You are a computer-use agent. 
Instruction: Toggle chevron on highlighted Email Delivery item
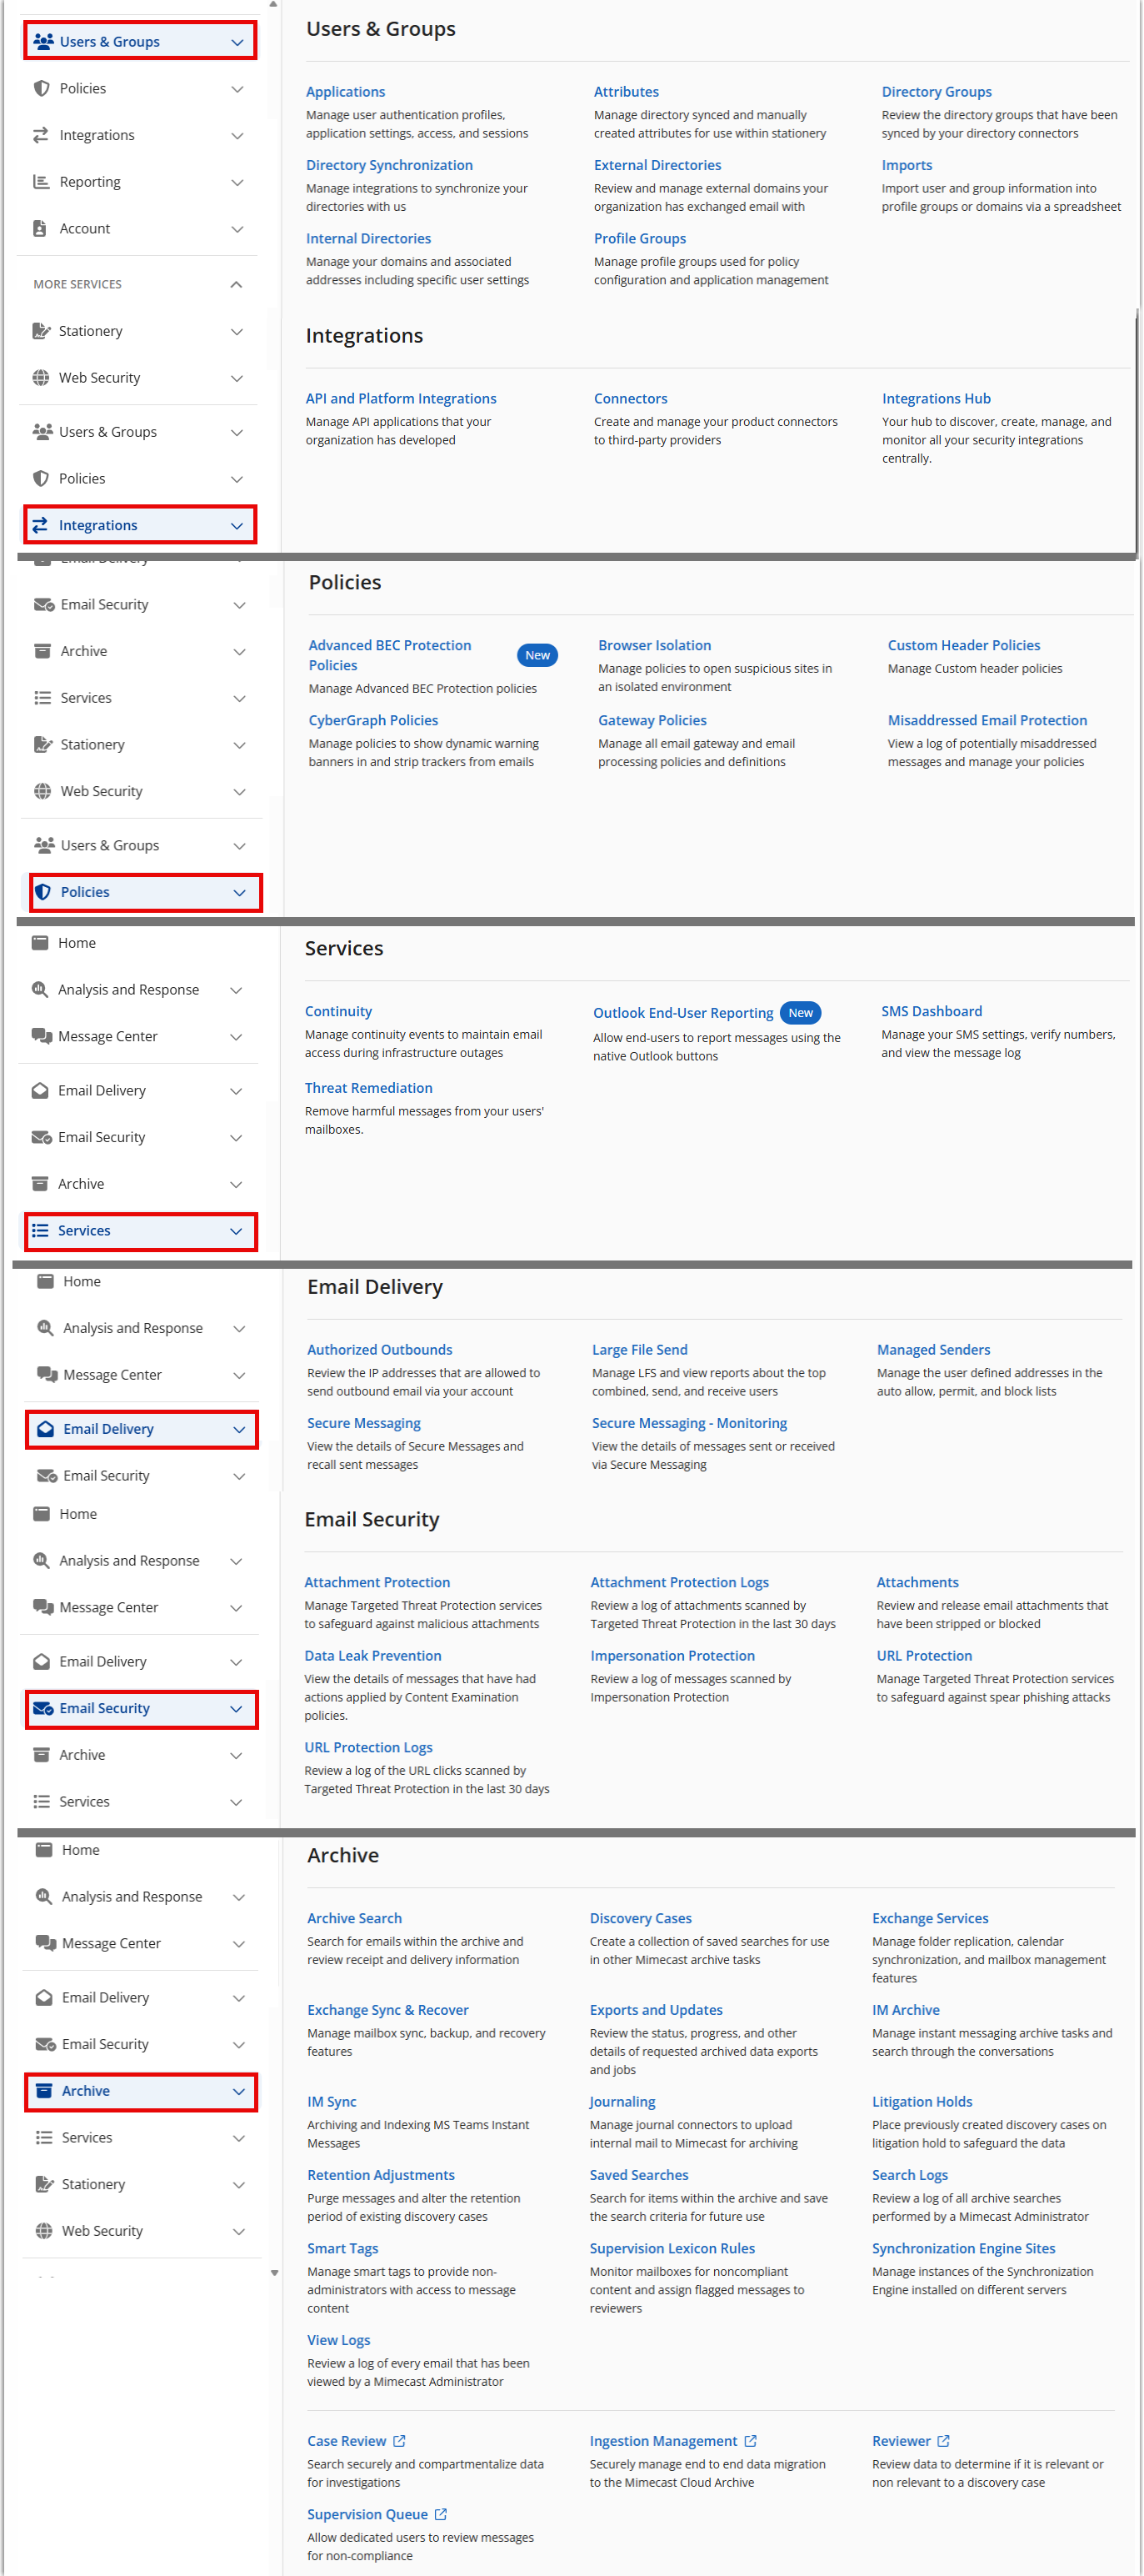[240, 1429]
